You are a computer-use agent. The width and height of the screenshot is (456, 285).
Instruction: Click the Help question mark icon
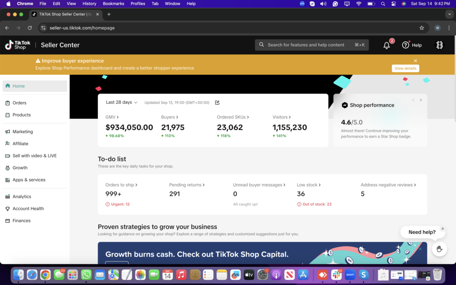pyautogui.click(x=405, y=45)
